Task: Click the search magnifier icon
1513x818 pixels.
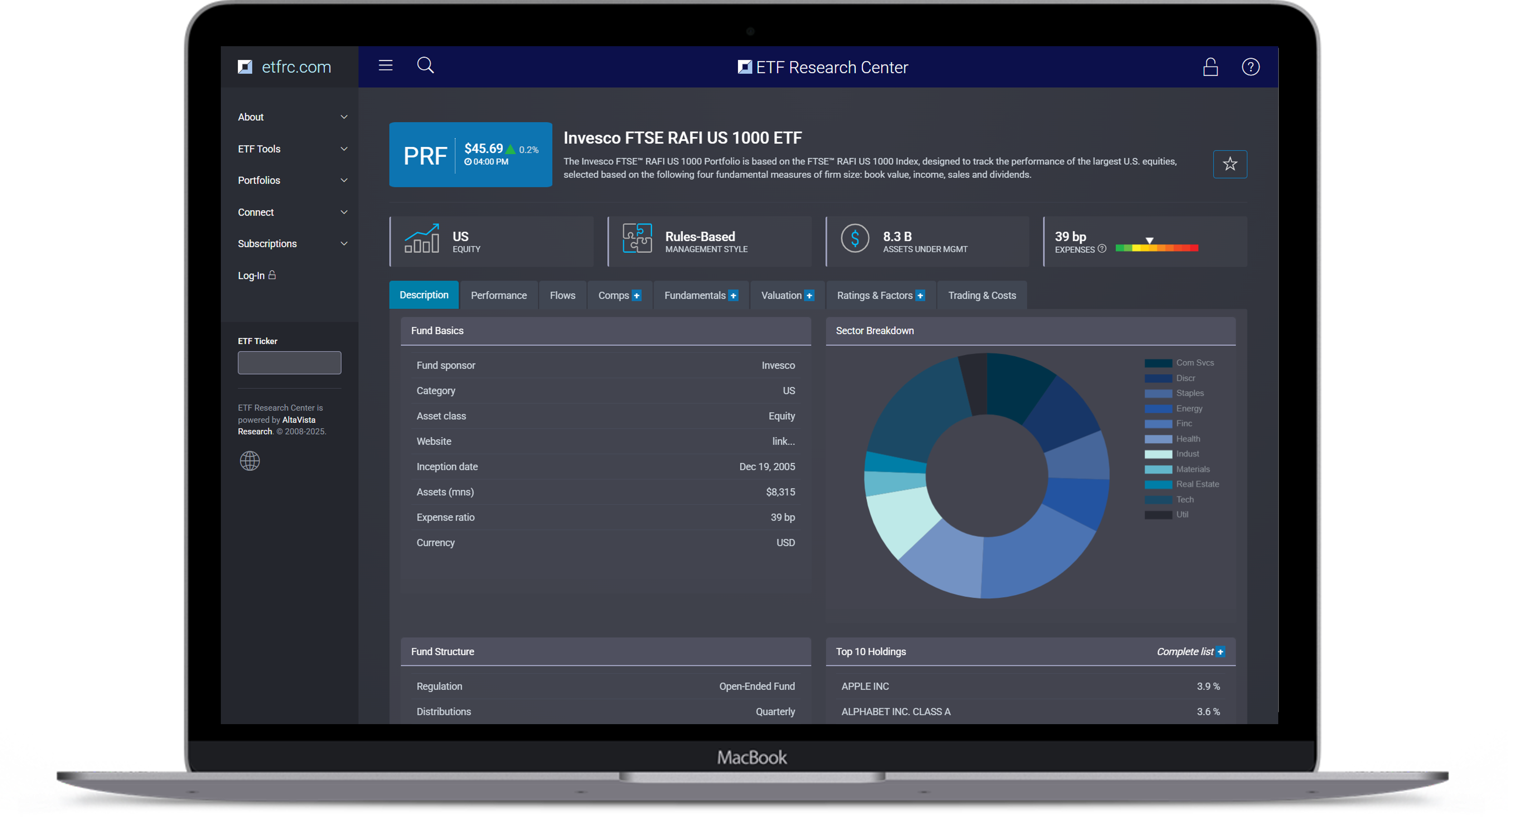Action: pos(425,65)
